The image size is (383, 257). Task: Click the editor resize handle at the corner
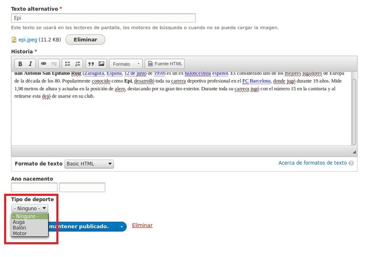tap(354, 152)
